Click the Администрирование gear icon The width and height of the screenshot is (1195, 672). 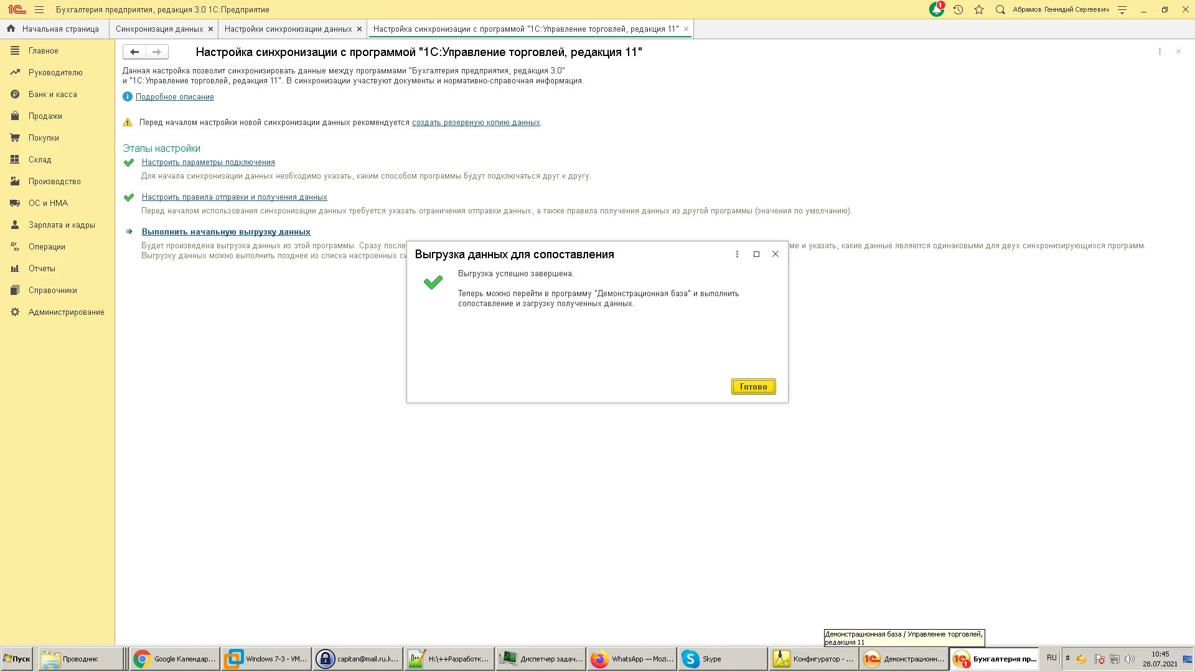(x=15, y=312)
